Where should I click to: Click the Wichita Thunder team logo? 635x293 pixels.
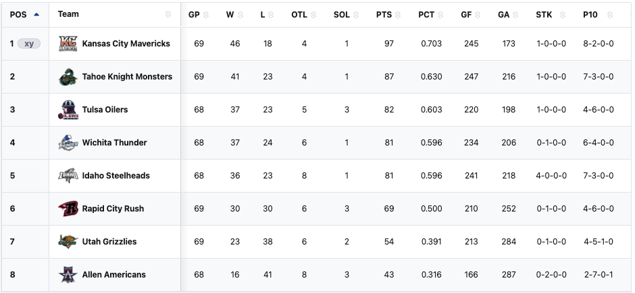pyautogui.click(x=68, y=143)
